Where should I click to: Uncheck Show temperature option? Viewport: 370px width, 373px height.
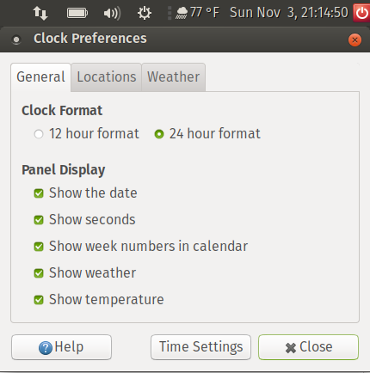tap(39, 300)
